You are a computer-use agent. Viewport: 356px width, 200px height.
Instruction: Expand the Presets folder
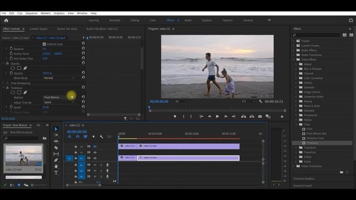pos(294,41)
